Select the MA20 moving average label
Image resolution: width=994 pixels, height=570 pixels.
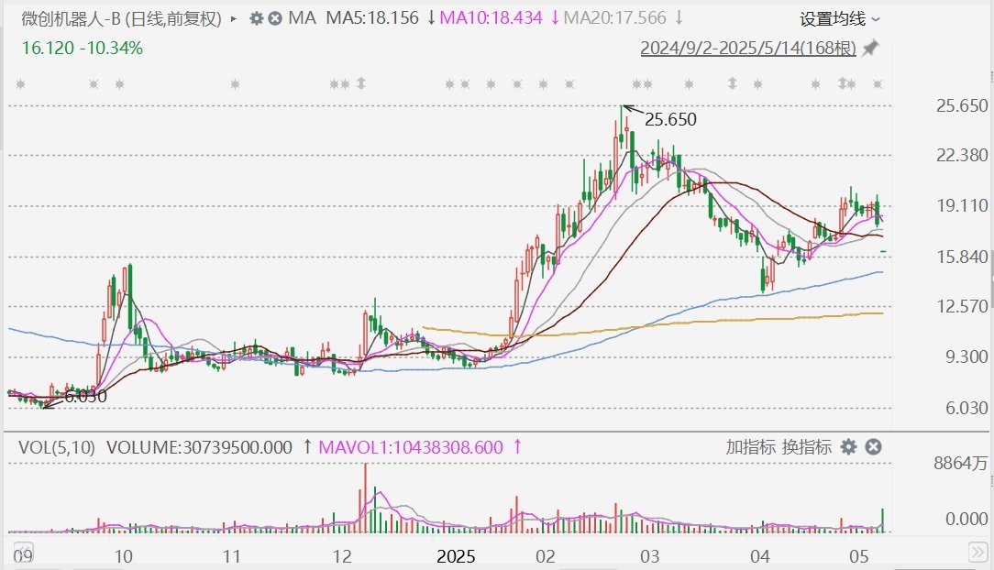coord(615,18)
